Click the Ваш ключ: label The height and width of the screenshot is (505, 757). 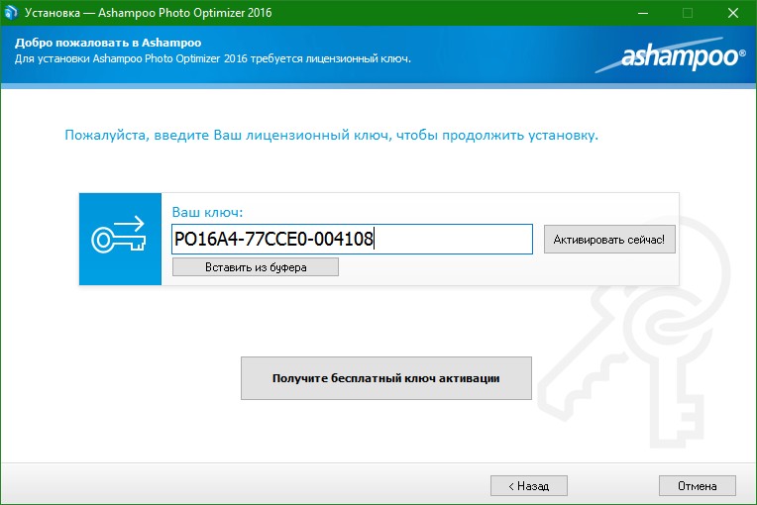pyautogui.click(x=208, y=212)
